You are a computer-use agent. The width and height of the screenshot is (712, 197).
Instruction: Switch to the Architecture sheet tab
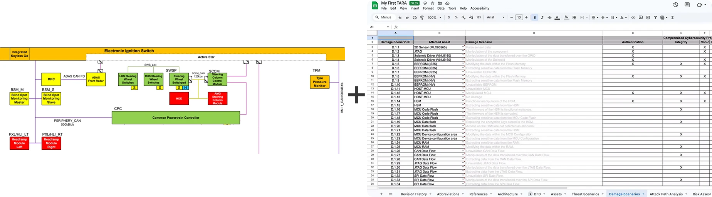(507, 194)
